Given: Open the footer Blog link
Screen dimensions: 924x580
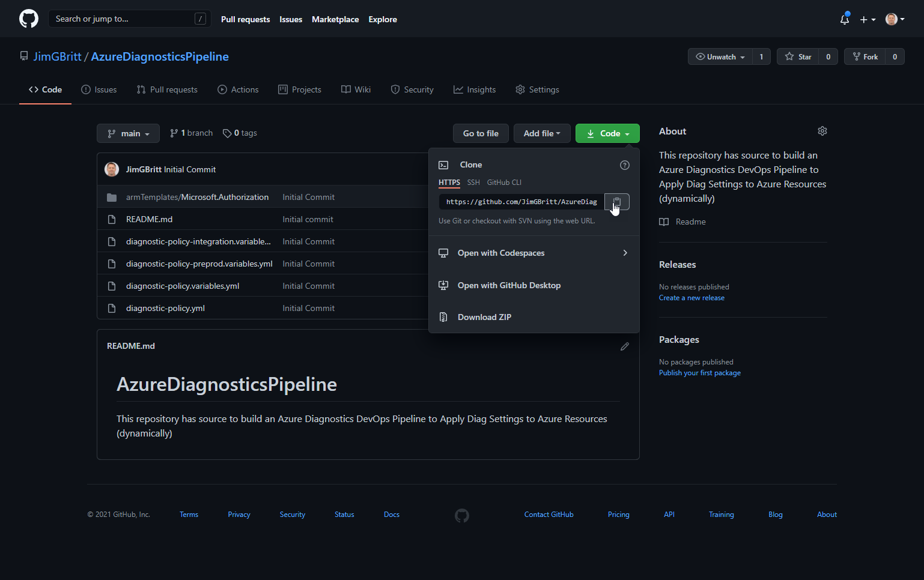Looking at the screenshot, I should point(775,515).
